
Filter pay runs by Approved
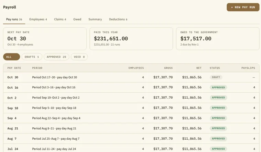(x=56, y=57)
